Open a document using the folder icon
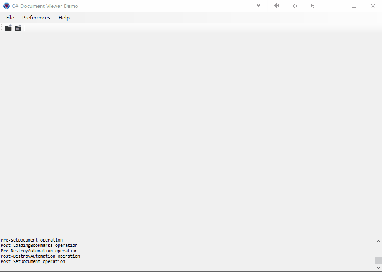 [8, 28]
